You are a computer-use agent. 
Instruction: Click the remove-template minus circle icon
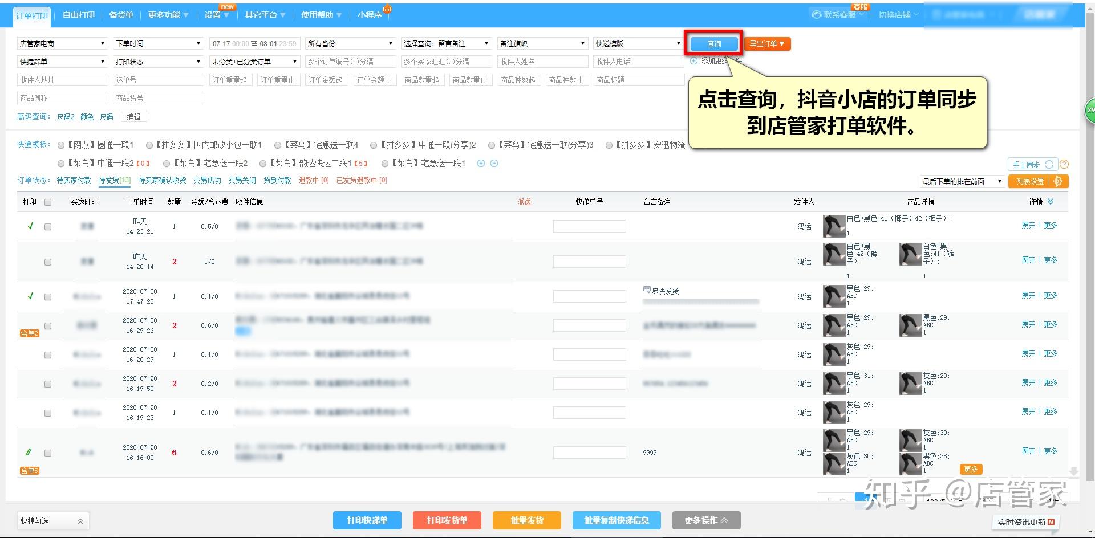pos(494,164)
